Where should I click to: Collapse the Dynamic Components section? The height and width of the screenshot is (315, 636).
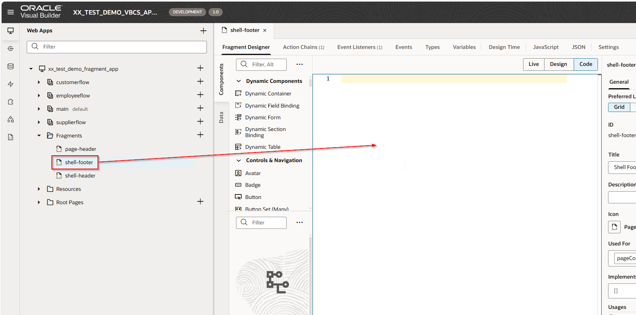point(239,81)
